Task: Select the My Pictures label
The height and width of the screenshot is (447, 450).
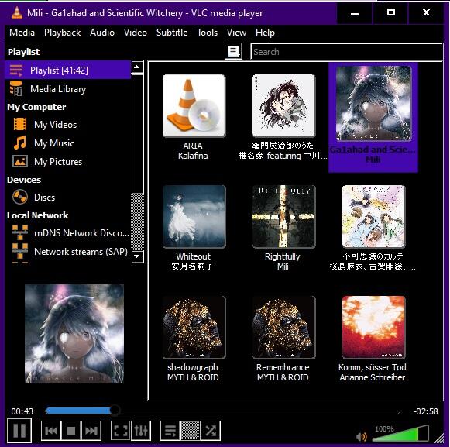Action: click(x=58, y=162)
